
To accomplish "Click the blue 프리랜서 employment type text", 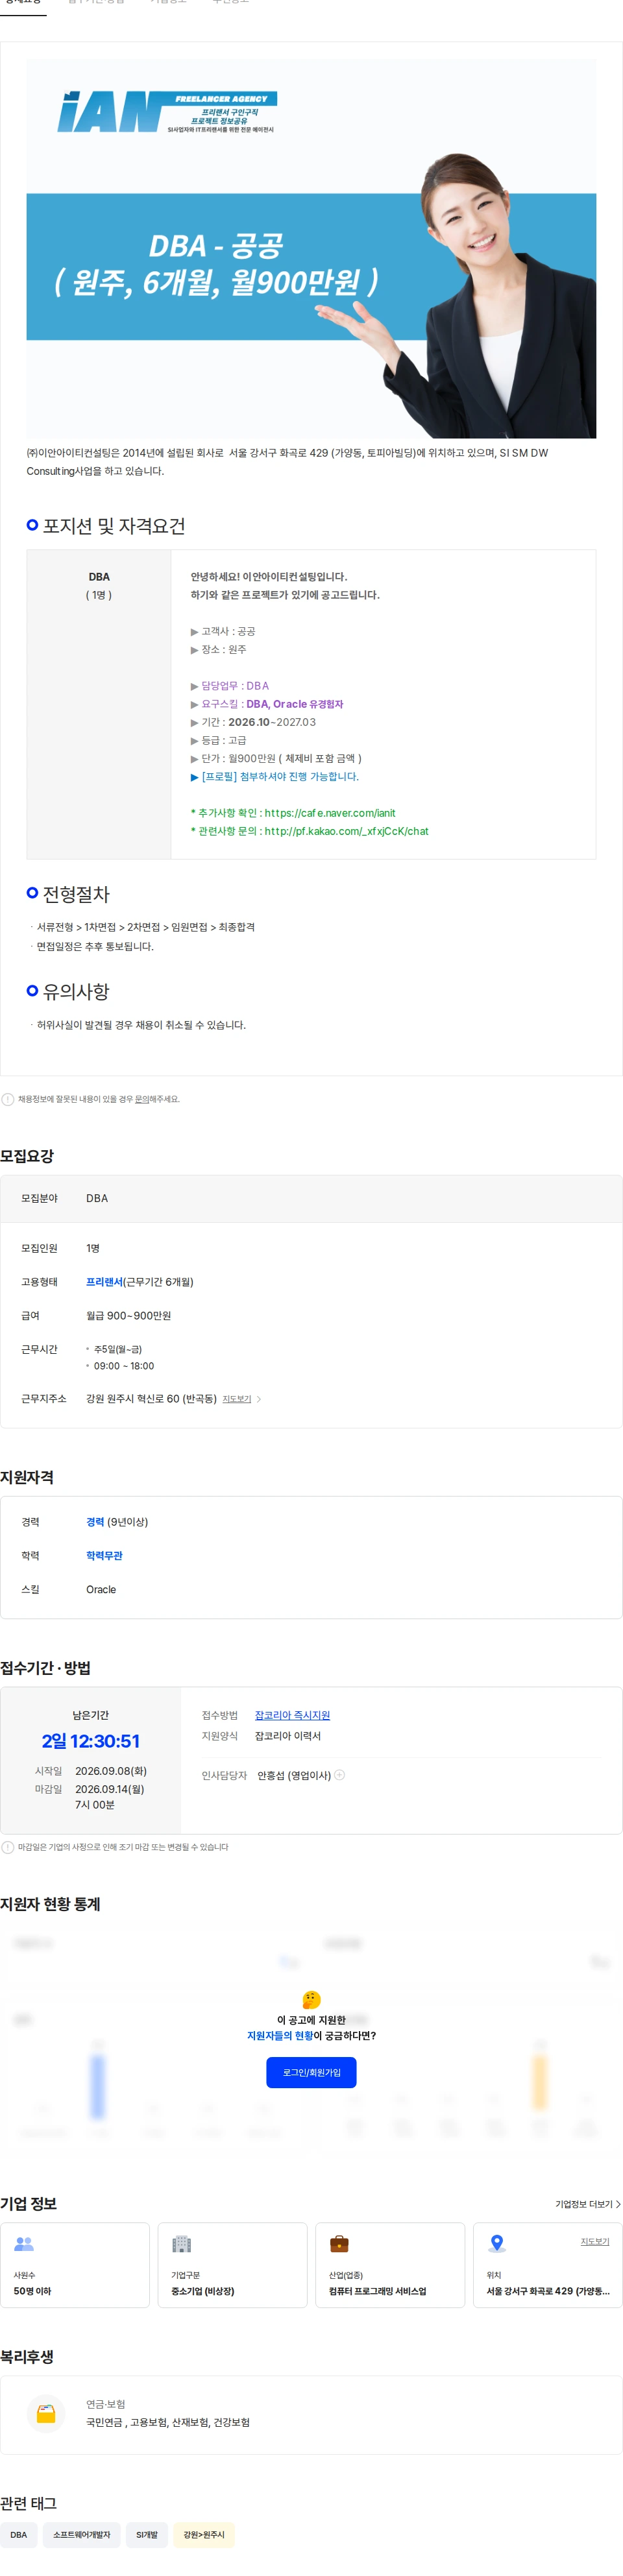I will [x=104, y=1282].
